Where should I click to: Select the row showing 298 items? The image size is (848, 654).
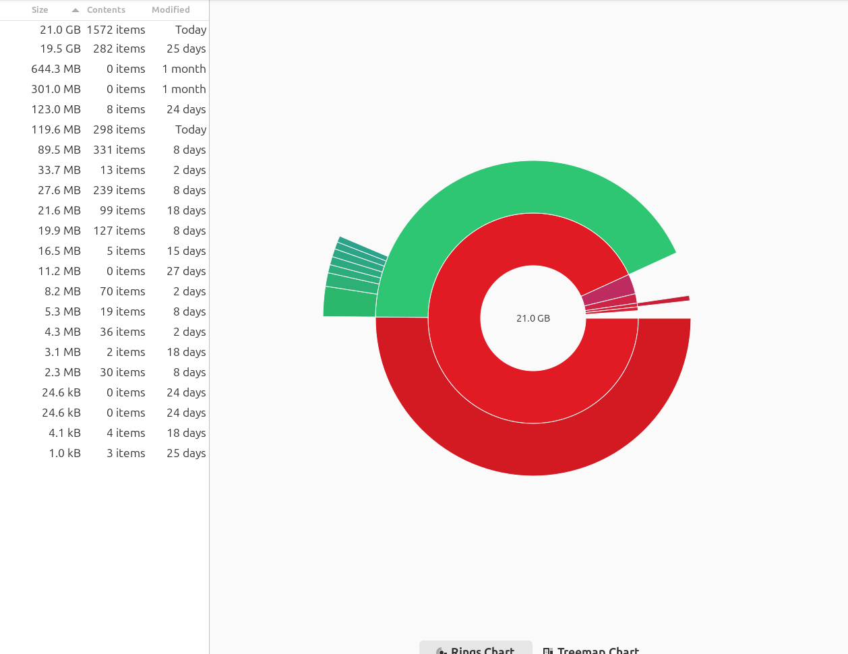(104, 129)
